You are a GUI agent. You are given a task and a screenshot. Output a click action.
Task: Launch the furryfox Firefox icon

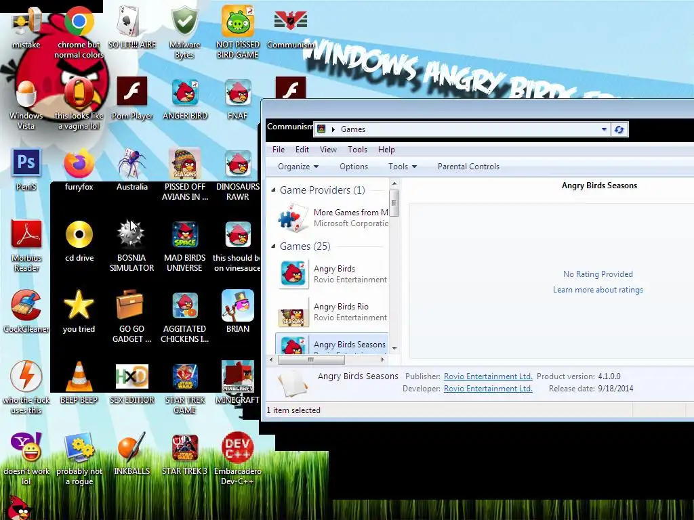point(79,170)
